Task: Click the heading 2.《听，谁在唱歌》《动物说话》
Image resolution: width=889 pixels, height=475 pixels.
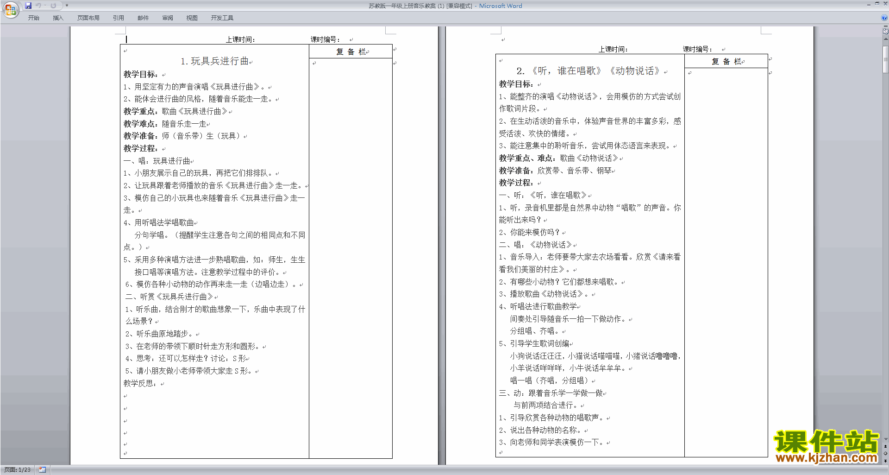Action: pos(588,71)
